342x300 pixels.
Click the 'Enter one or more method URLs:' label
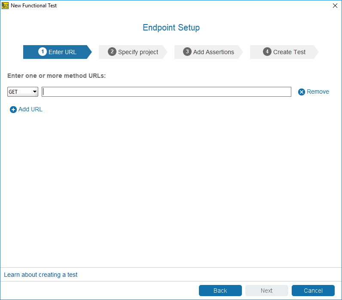pos(56,76)
